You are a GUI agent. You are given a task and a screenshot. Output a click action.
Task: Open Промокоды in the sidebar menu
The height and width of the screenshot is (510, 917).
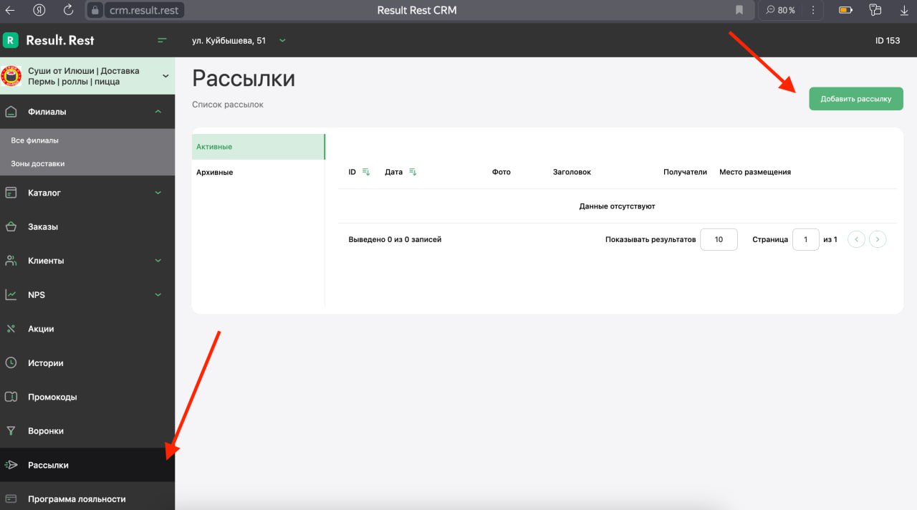tap(52, 397)
